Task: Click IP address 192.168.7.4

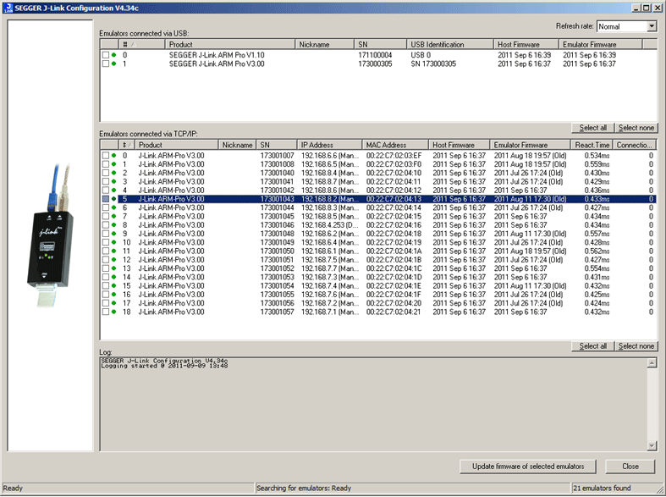Action: pos(329,286)
